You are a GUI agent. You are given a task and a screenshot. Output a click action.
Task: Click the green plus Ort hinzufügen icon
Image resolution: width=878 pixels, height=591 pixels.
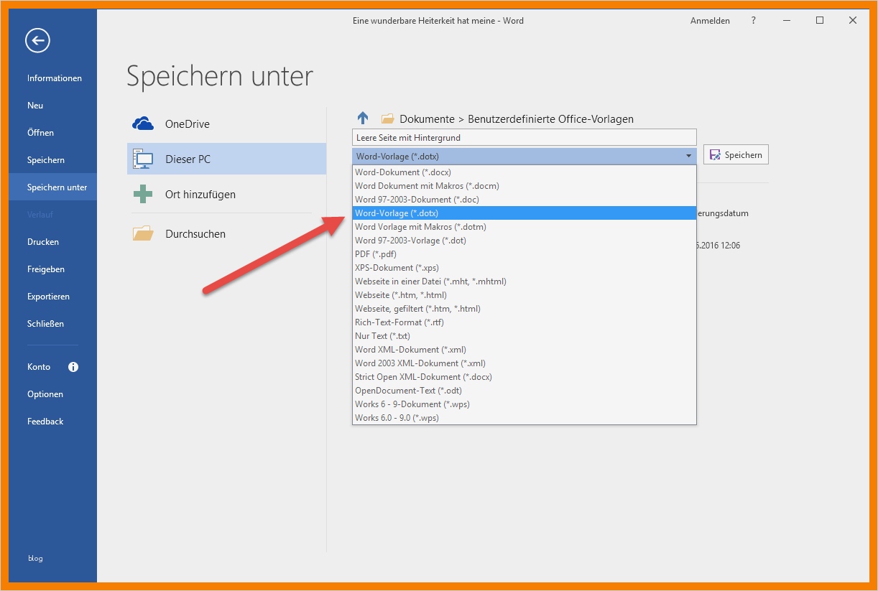click(143, 194)
